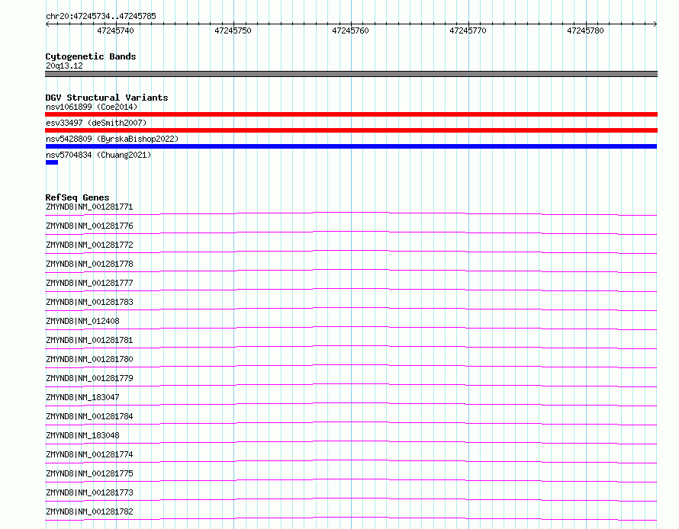Click the red bar for nsv1061899

click(x=351, y=114)
